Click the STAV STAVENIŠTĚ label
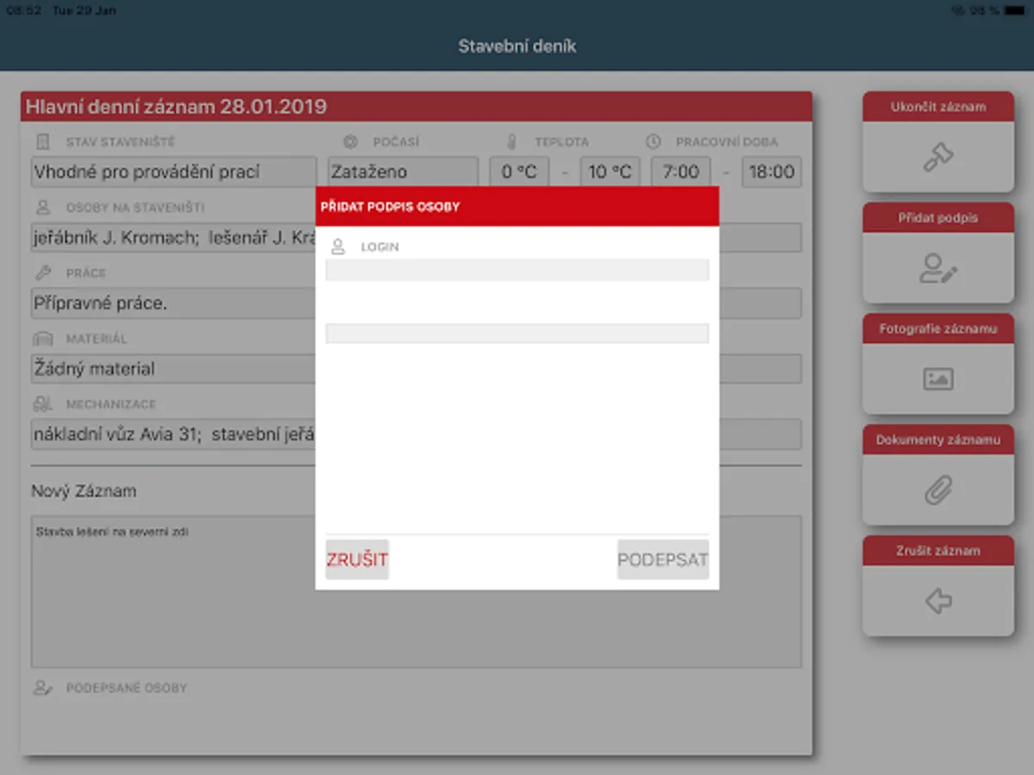This screenshot has height=775, width=1034. 120,141
